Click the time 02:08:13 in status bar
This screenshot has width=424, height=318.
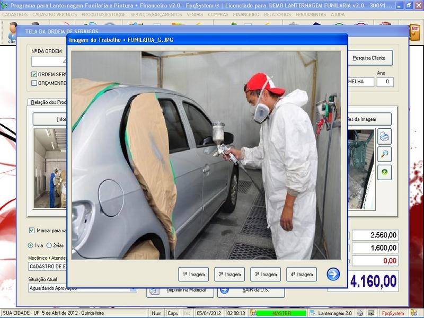236,313
